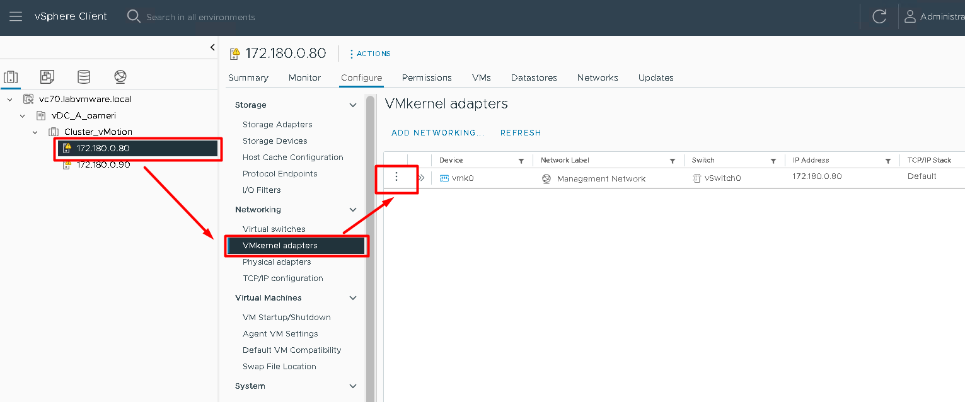965x402 pixels.
Task: Click the Management Network port group icon
Action: point(546,179)
